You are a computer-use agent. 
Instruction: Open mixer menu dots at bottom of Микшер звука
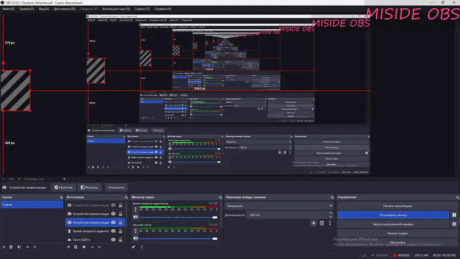(x=142, y=247)
